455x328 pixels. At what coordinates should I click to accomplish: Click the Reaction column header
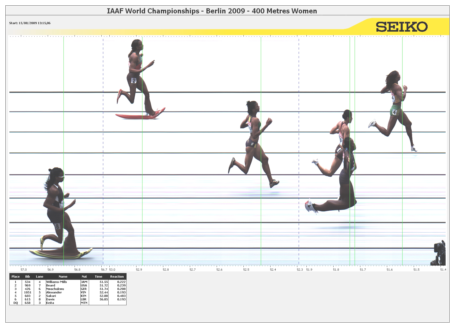(x=117, y=277)
